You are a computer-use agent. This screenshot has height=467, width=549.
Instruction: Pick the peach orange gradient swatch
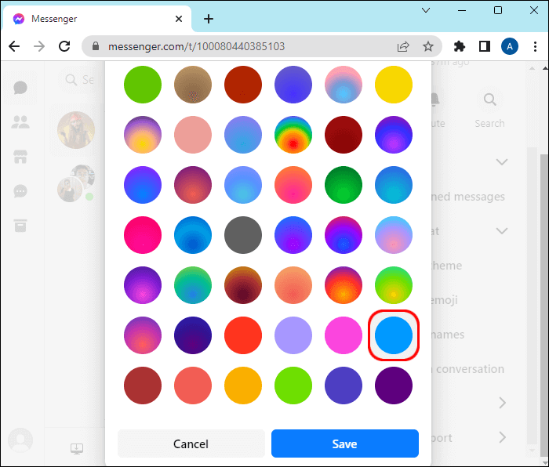(293, 285)
